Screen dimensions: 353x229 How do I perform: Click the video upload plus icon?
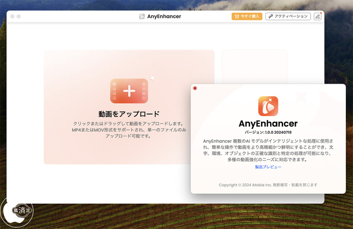click(x=129, y=91)
